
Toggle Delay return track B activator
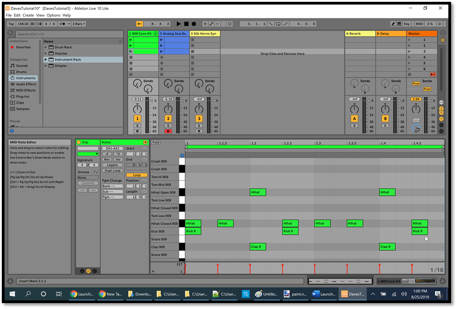click(385, 118)
